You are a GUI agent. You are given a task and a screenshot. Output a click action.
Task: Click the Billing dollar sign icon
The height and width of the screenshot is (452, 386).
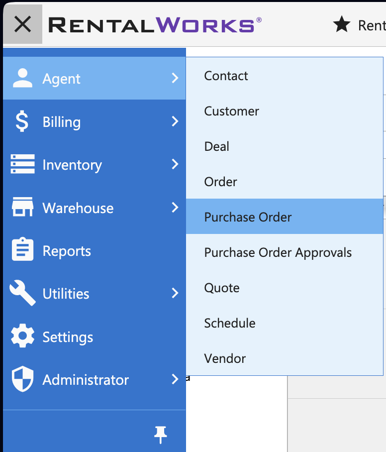pyautogui.click(x=22, y=121)
